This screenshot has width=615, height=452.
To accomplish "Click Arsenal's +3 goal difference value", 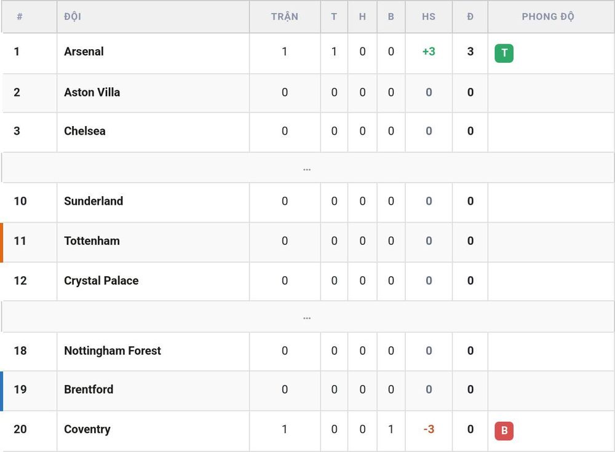I will pyautogui.click(x=429, y=52).
